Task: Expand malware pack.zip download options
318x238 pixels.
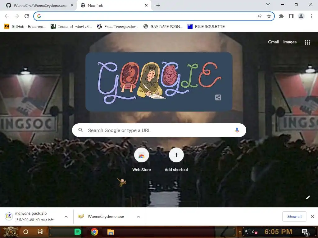Action: tap(66, 217)
